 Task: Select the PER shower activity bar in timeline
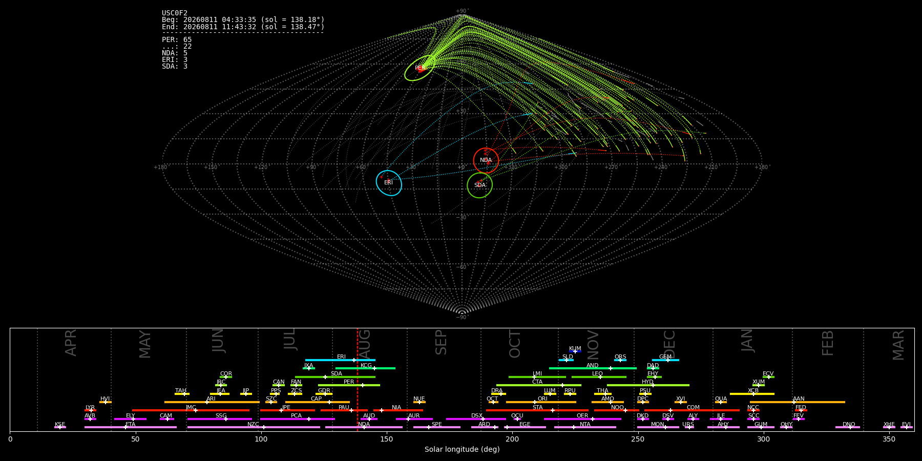[x=349, y=385]
